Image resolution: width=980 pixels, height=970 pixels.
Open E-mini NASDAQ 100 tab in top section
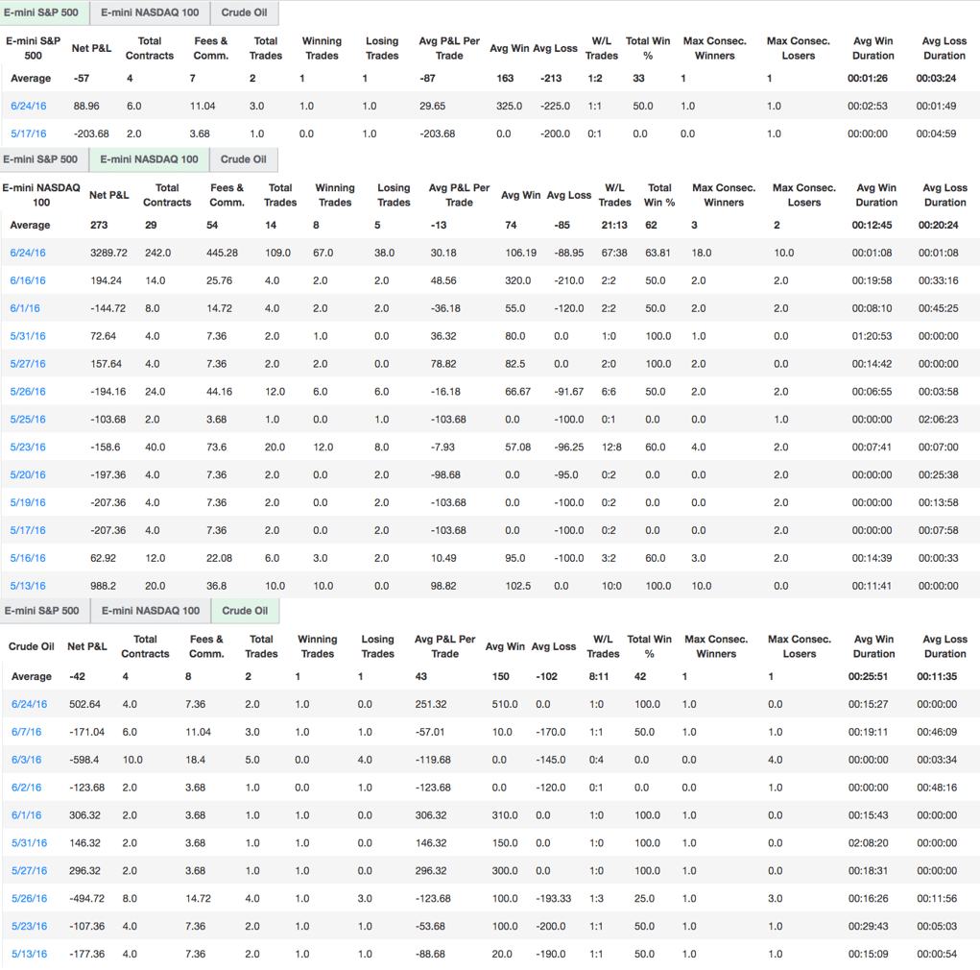[150, 12]
